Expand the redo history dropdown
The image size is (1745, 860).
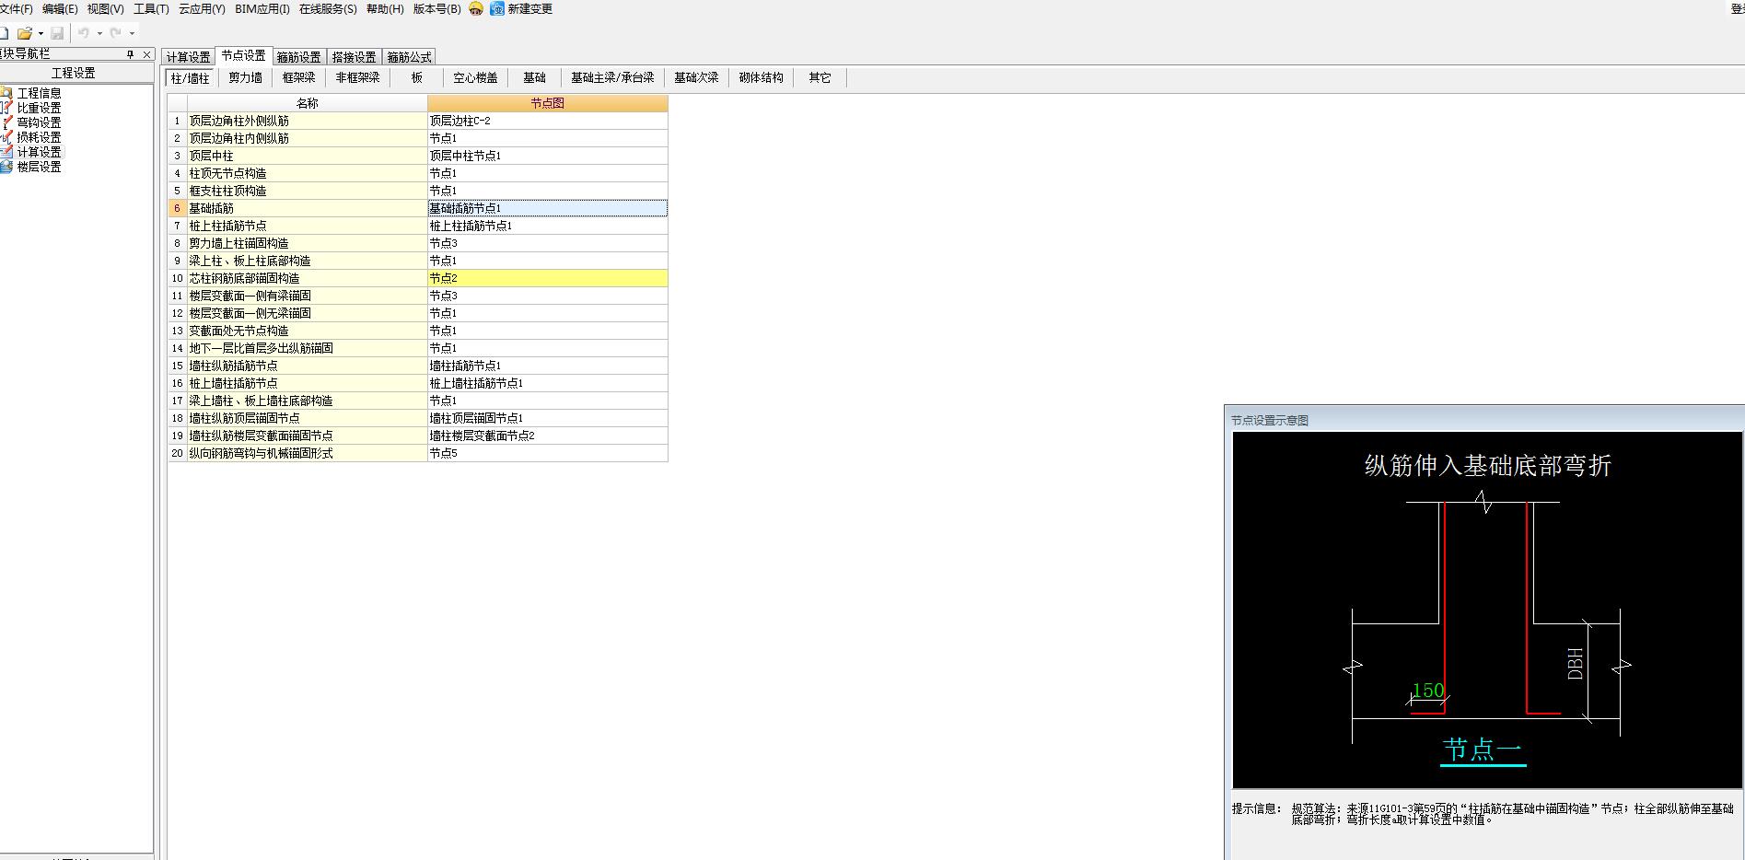[x=132, y=34]
